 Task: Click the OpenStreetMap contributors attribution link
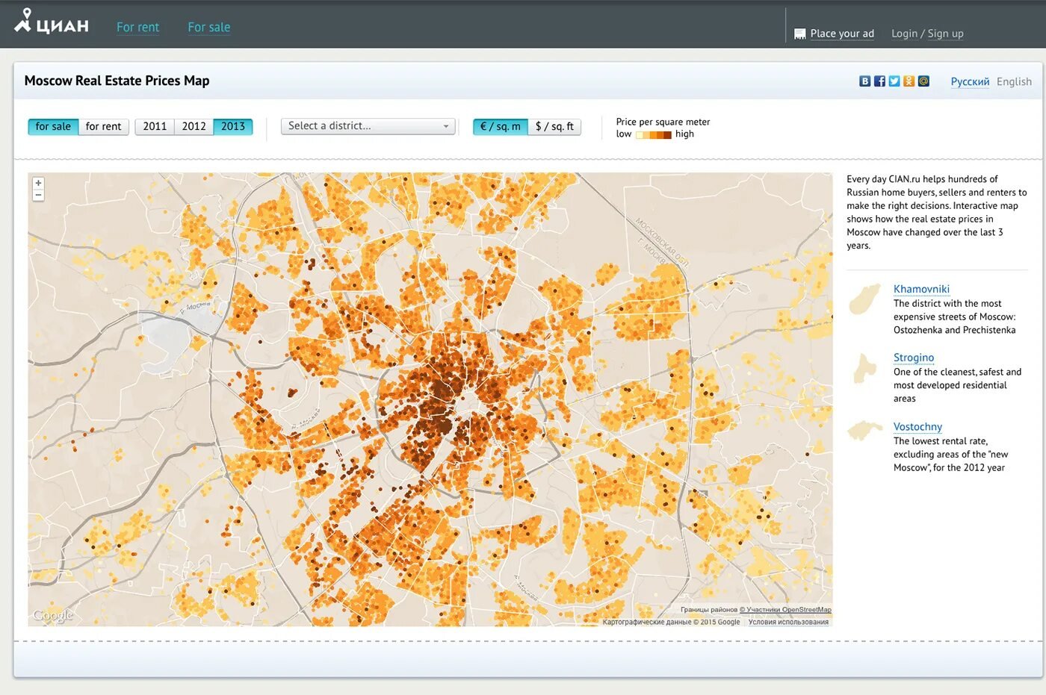point(785,610)
